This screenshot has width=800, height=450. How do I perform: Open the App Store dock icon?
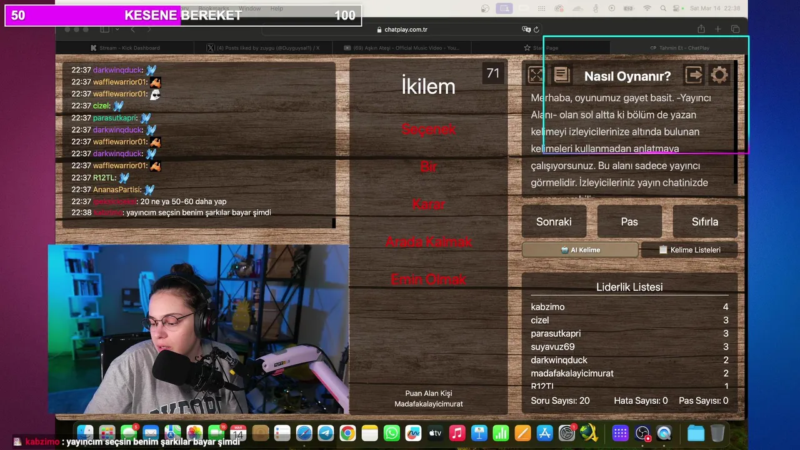545,432
